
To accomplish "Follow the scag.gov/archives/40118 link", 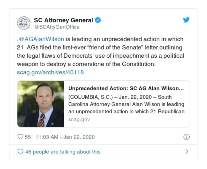I will click(50, 72).
